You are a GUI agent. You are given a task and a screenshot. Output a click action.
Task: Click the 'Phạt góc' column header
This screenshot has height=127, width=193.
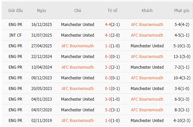click(182, 11)
